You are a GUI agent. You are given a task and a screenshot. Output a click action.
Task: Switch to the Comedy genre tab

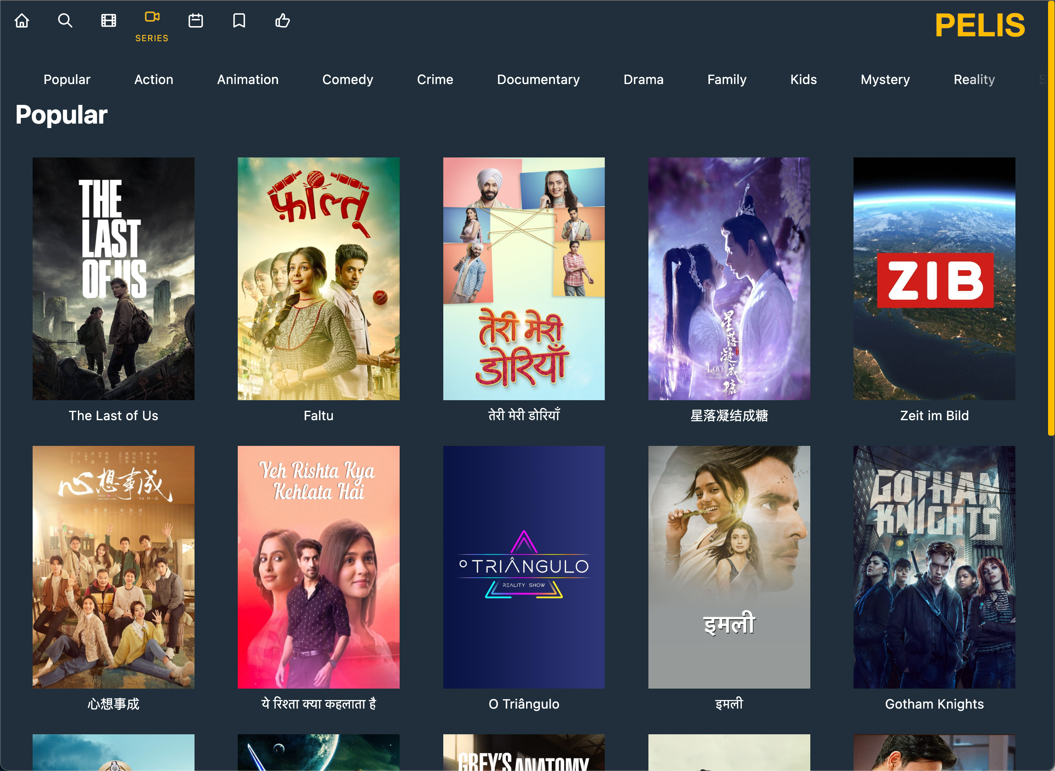pos(347,79)
